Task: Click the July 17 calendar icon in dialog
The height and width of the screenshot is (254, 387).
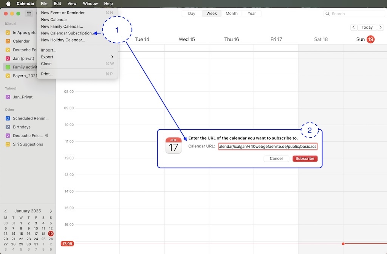Action: pyautogui.click(x=173, y=146)
